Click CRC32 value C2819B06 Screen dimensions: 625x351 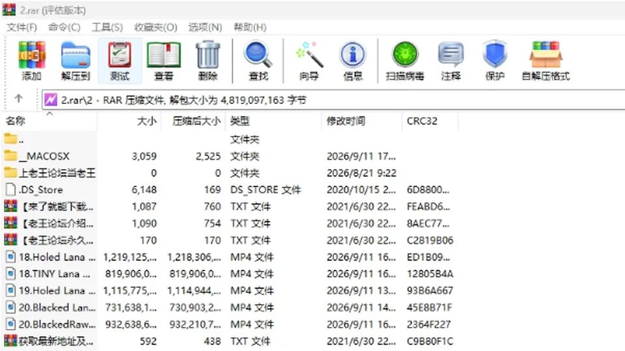pos(430,240)
